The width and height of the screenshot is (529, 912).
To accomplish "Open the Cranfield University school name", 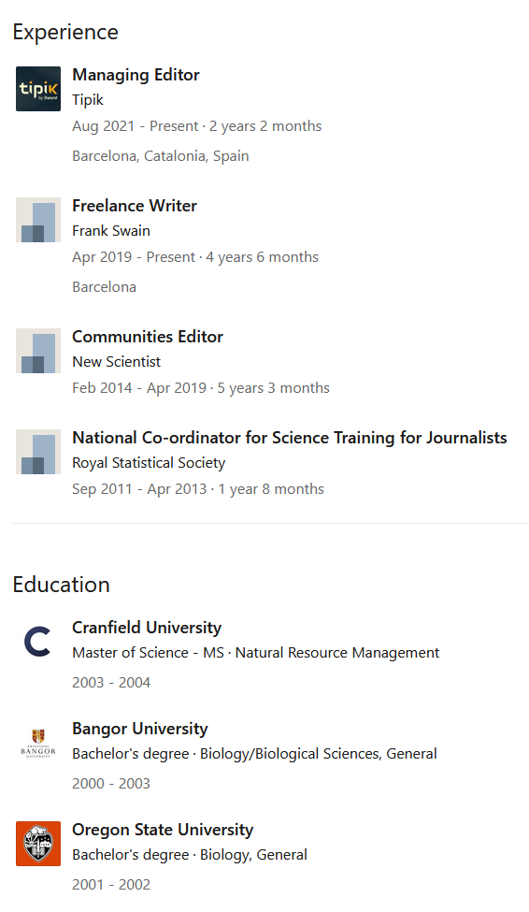I will [x=147, y=628].
